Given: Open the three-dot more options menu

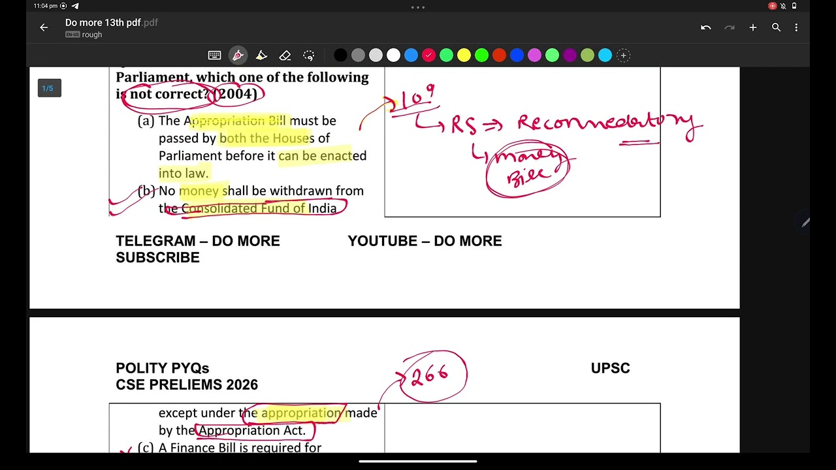Looking at the screenshot, I should point(796,27).
